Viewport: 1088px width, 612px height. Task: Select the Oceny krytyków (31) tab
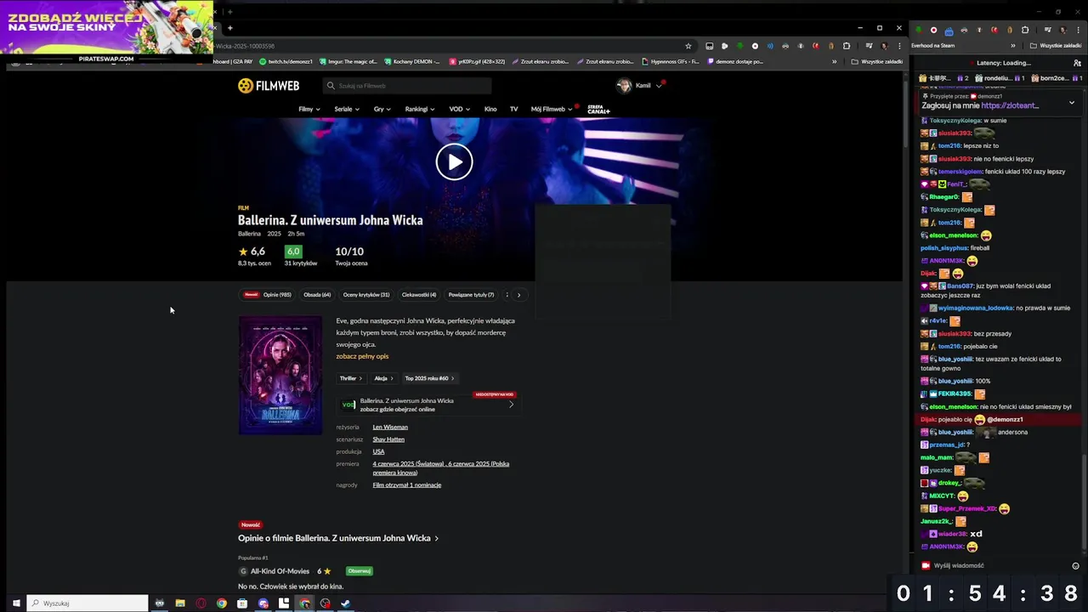coord(366,295)
